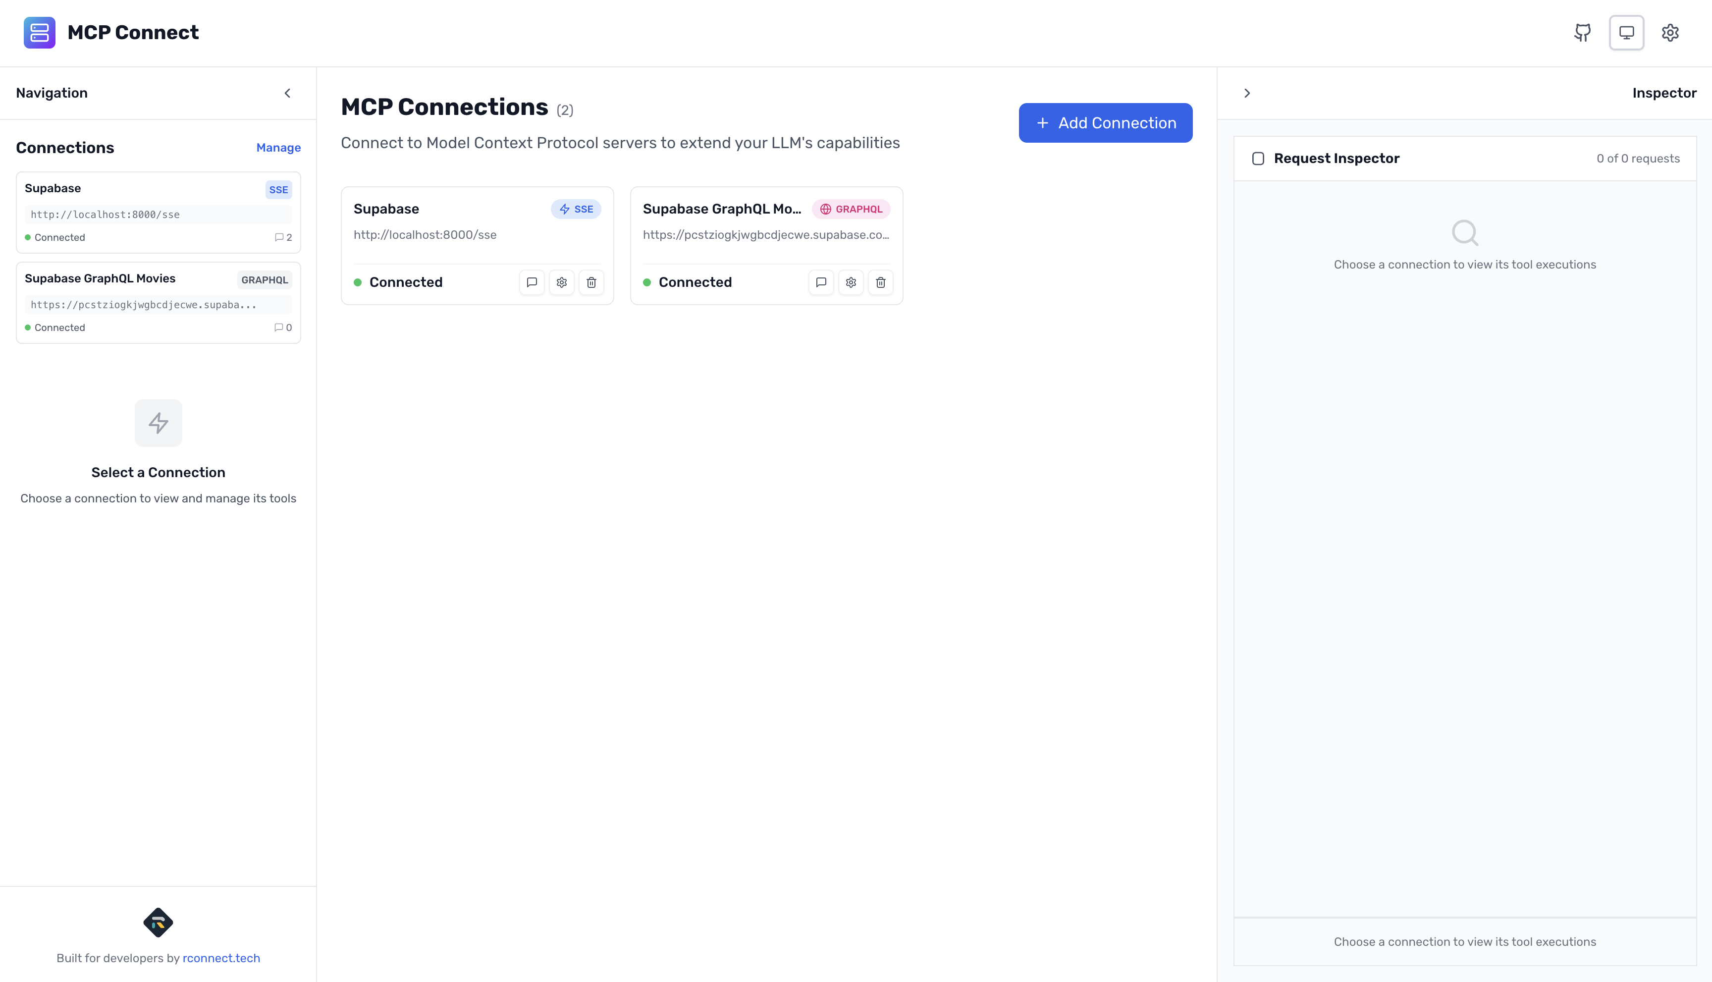Visit the rconnect.tech link in the footer
The image size is (1712, 982).
(221, 958)
